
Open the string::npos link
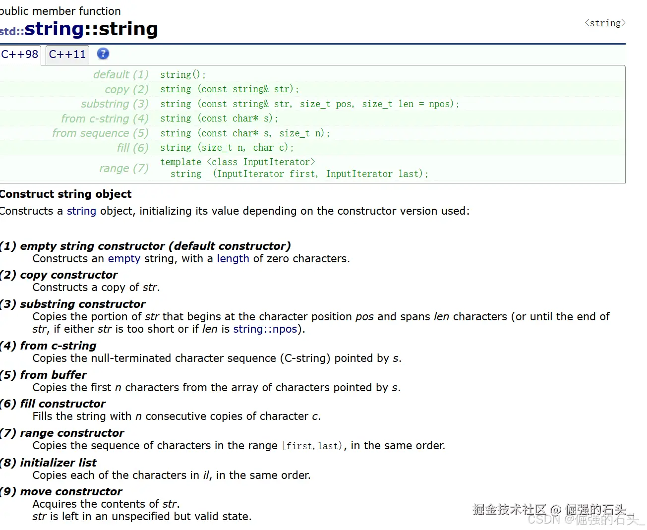click(265, 329)
